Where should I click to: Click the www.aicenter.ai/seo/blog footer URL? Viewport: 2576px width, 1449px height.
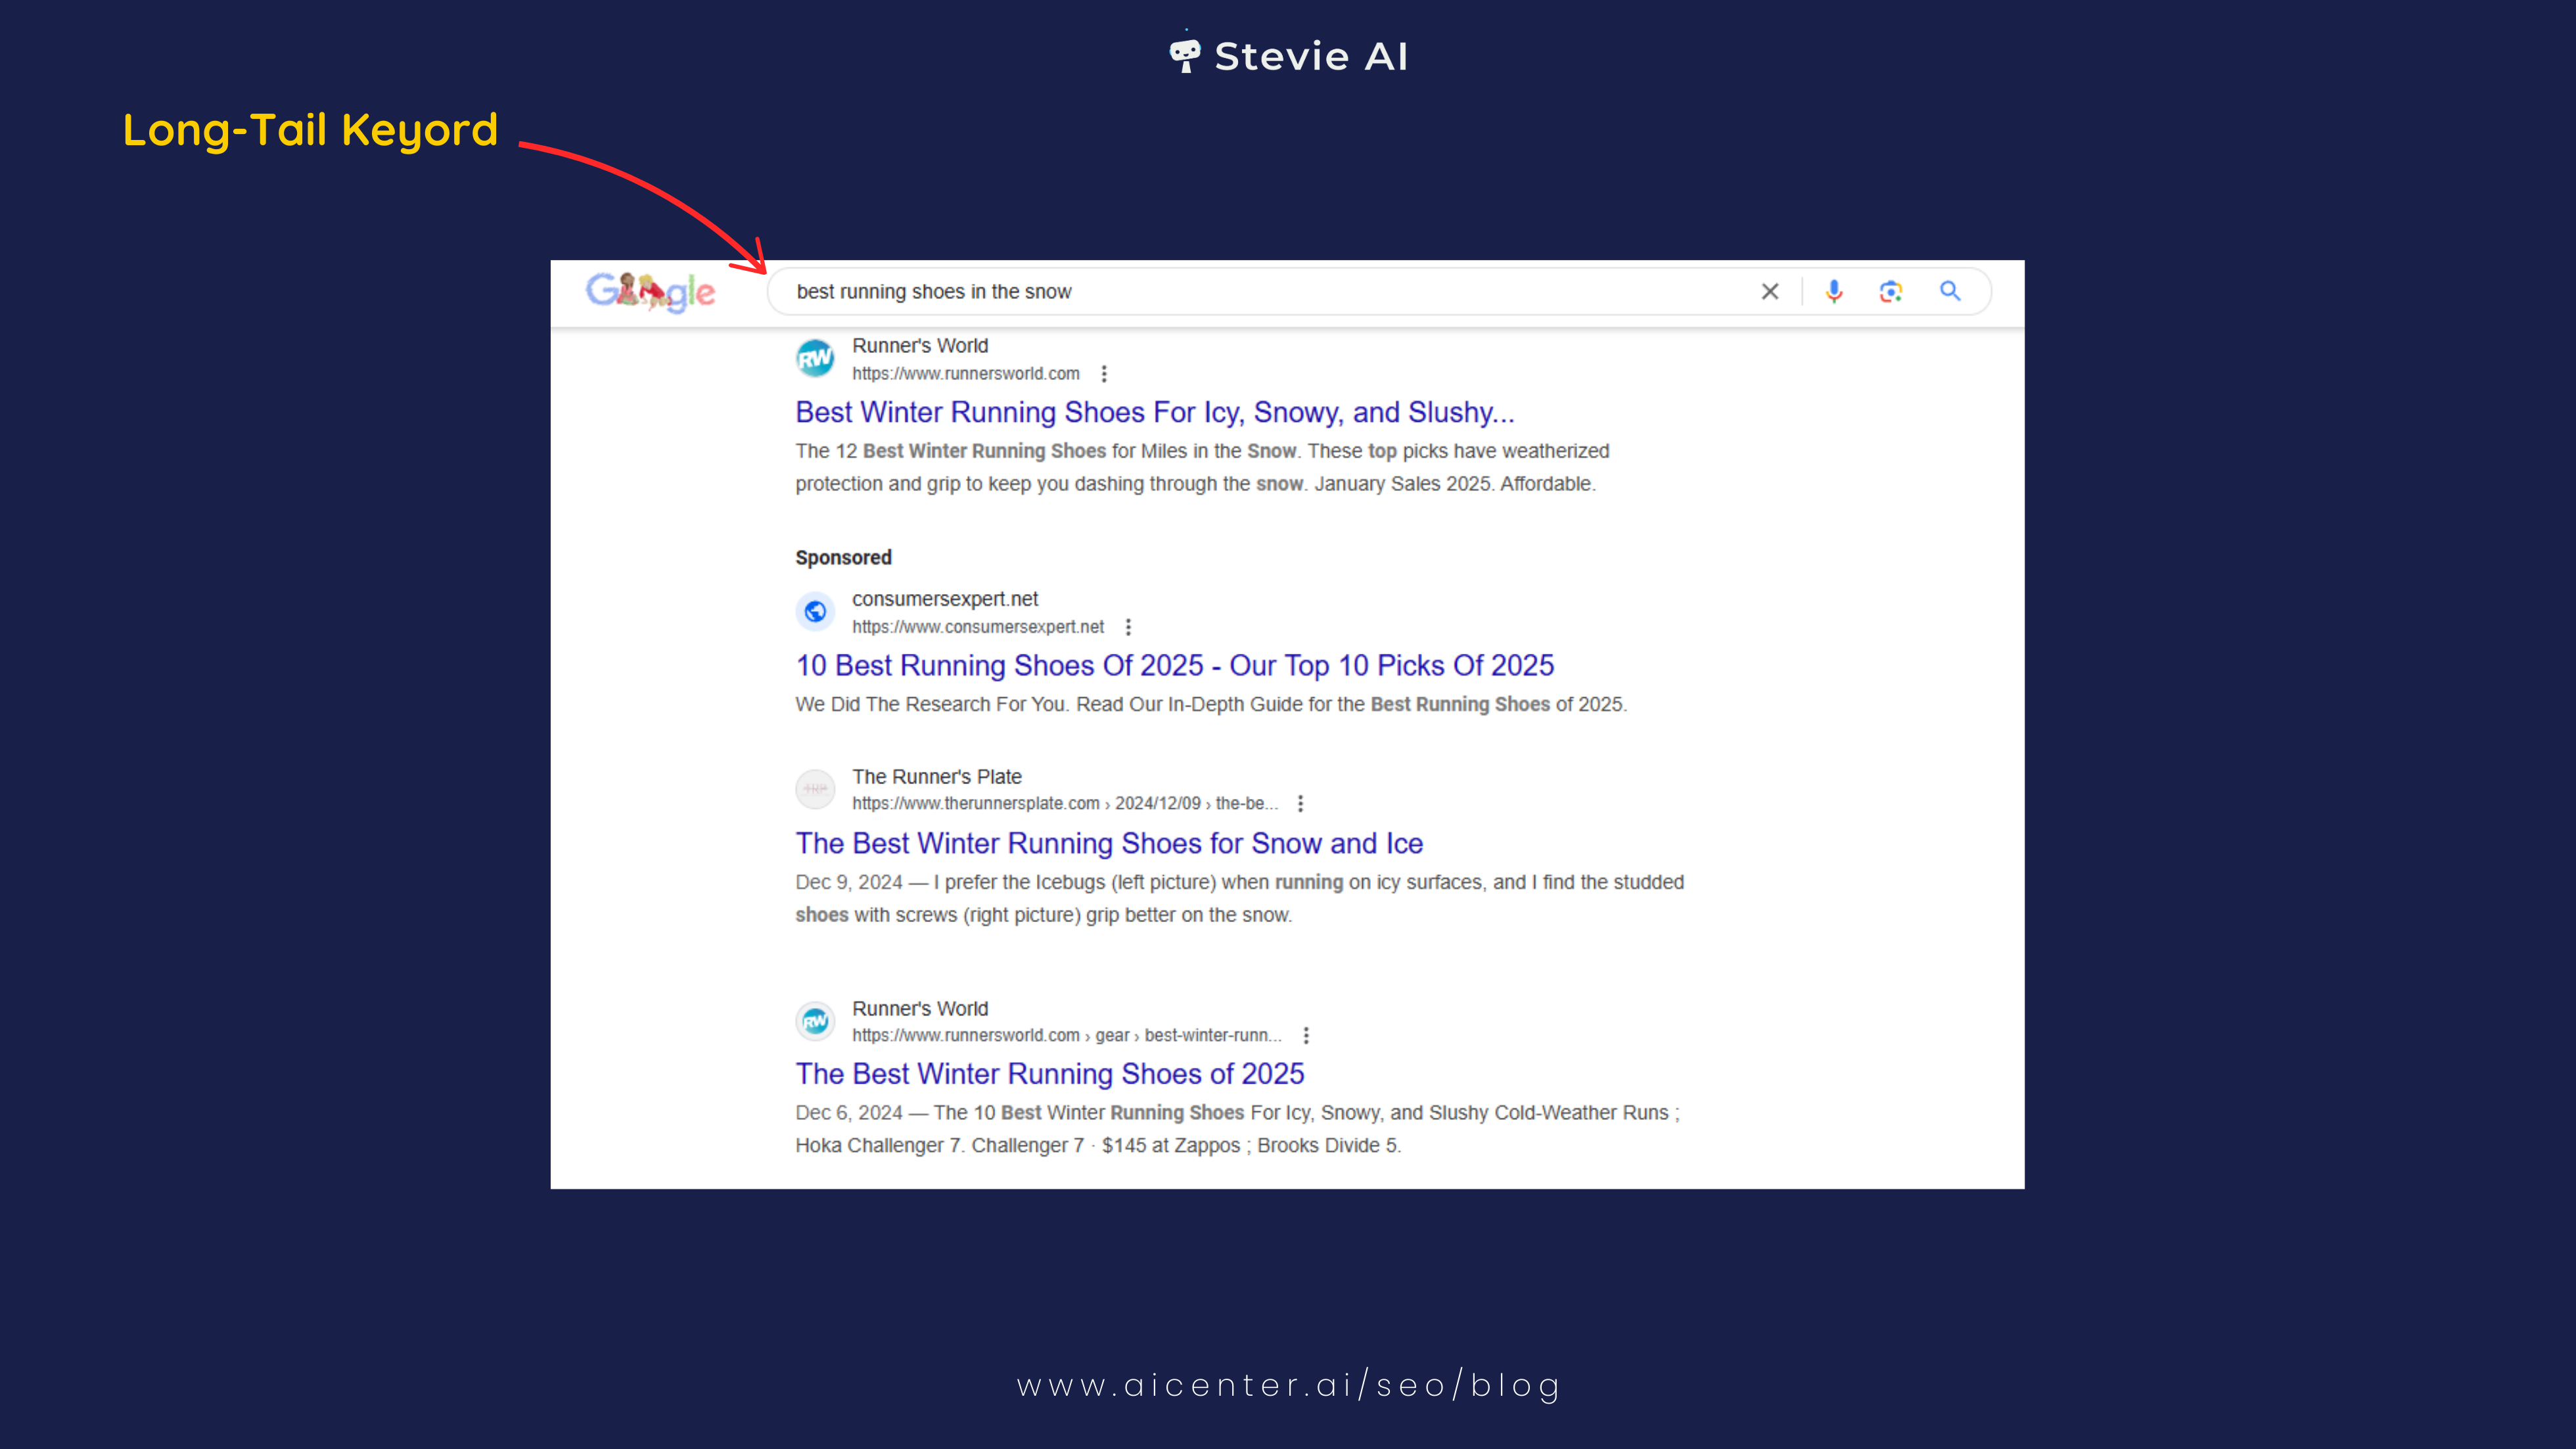(x=1288, y=1385)
